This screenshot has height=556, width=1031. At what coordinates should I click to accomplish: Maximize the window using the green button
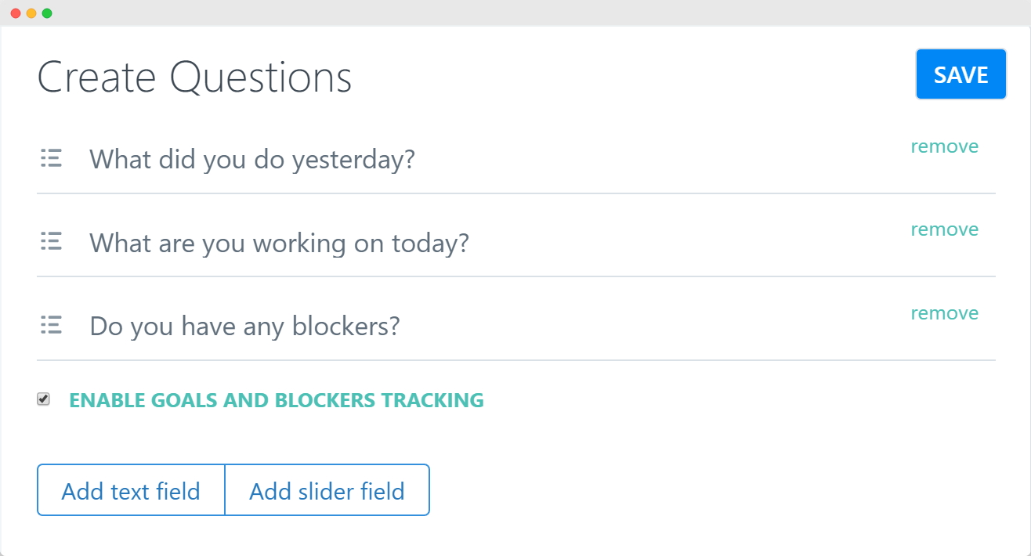tap(47, 13)
